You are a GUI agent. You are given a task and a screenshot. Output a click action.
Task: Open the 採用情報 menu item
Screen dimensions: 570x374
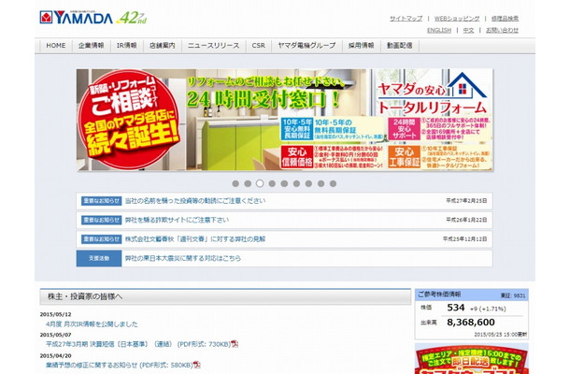coord(362,46)
